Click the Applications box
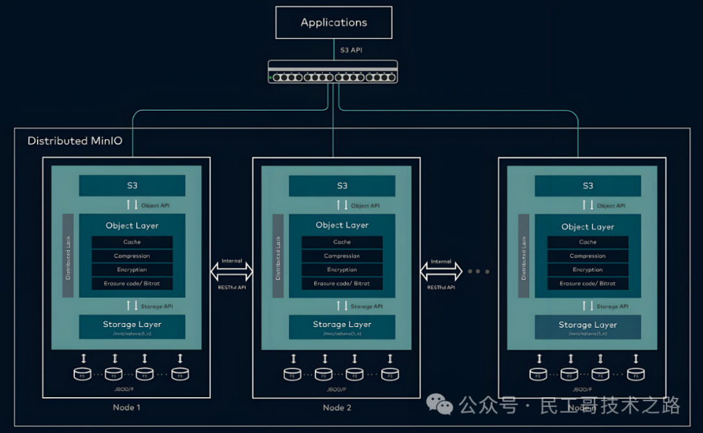The height and width of the screenshot is (433, 703). coord(333,22)
